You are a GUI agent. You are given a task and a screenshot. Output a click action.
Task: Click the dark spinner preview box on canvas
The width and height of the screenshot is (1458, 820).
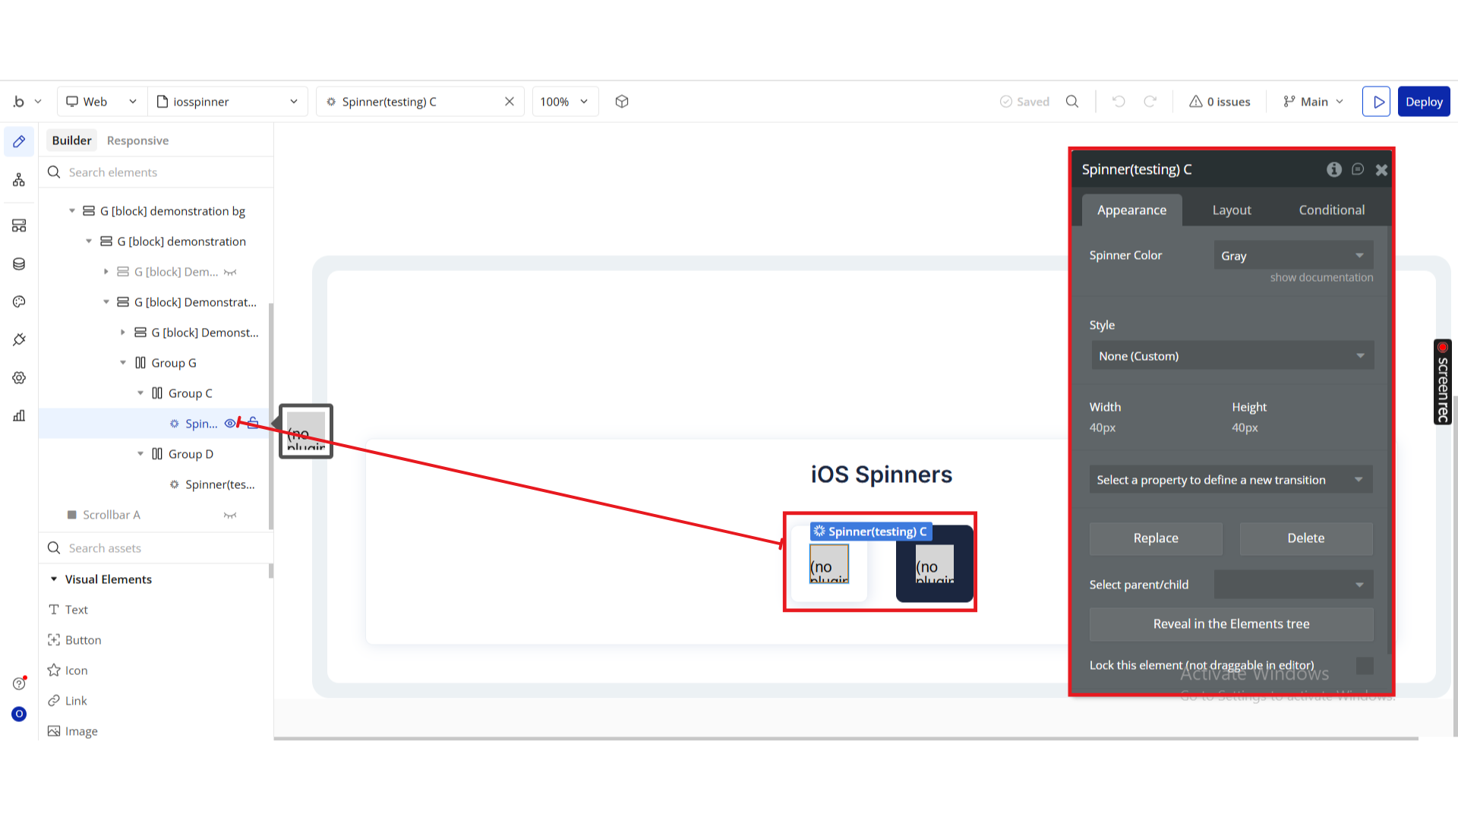934,564
